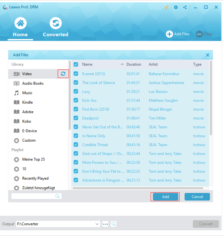Screen dimensions: 223x236
Task: Uncheck Credible Threat
Action: pos(76,145)
